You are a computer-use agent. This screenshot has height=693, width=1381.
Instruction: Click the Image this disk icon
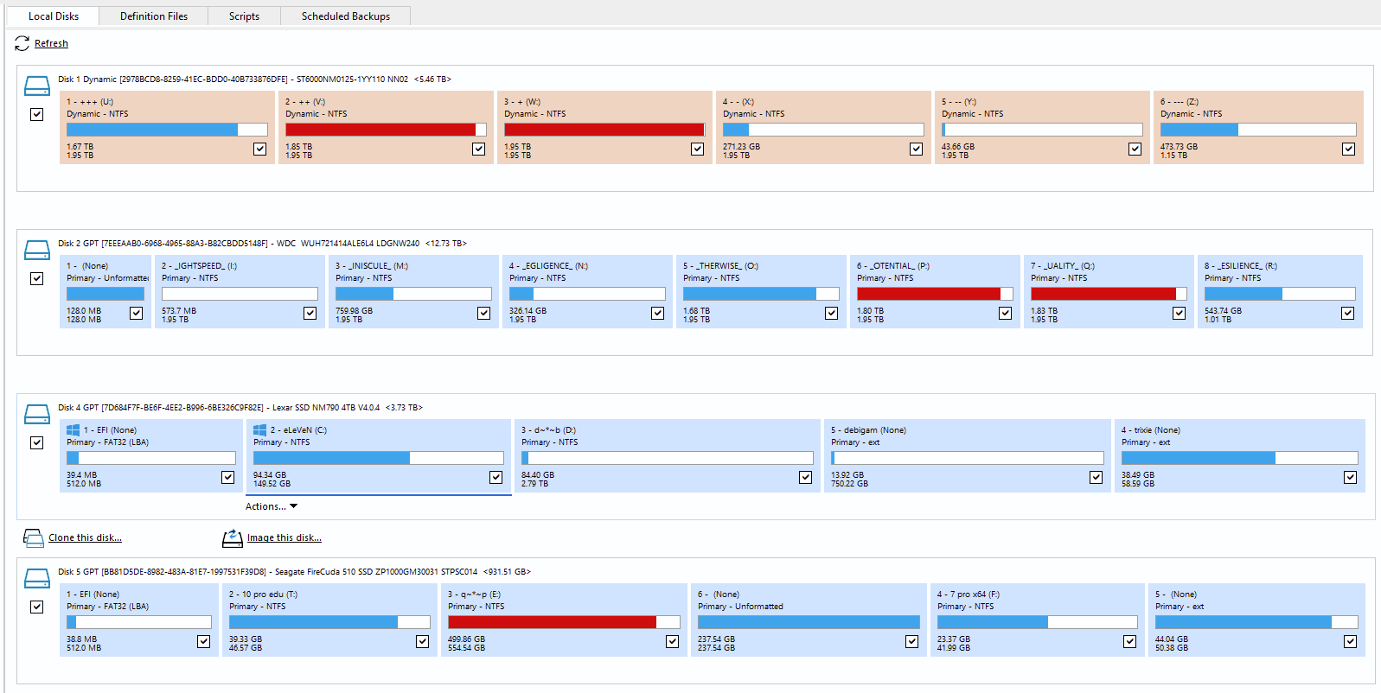pyautogui.click(x=232, y=538)
